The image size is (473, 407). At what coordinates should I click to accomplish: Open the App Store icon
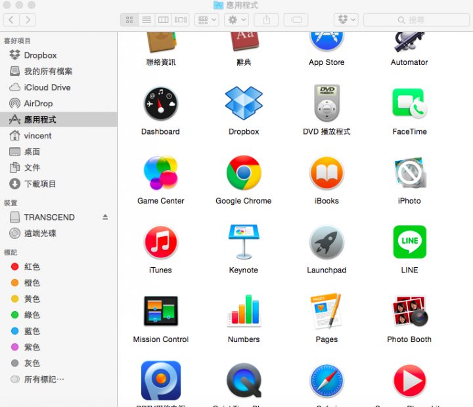(x=327, y=41)
